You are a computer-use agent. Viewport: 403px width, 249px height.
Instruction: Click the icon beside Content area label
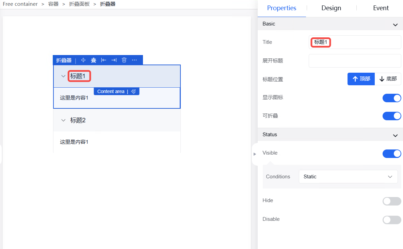pyautogui.click(x=133, y=91)
